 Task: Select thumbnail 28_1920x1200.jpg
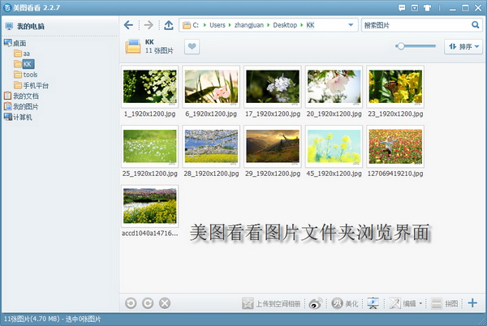pos(211,147)
